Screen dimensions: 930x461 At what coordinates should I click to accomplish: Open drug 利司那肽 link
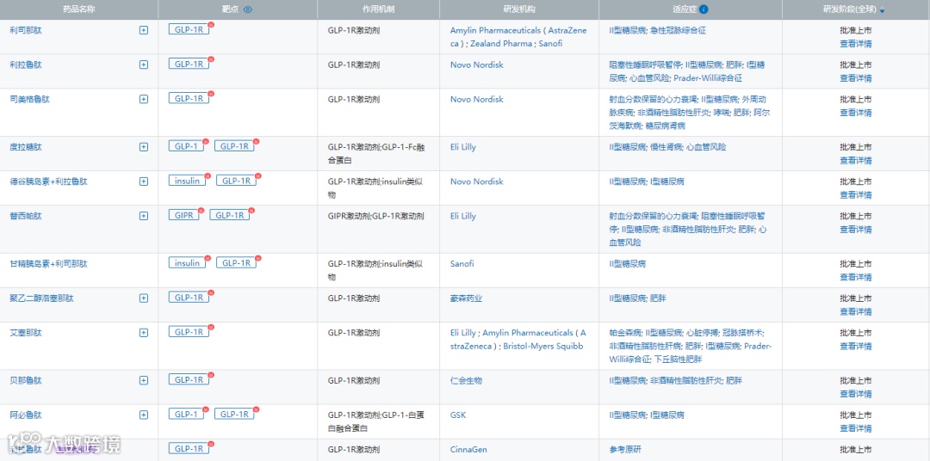point(26,30)
